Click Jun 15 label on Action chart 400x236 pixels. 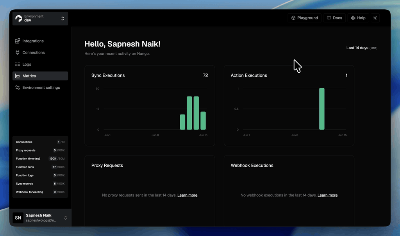342,135
